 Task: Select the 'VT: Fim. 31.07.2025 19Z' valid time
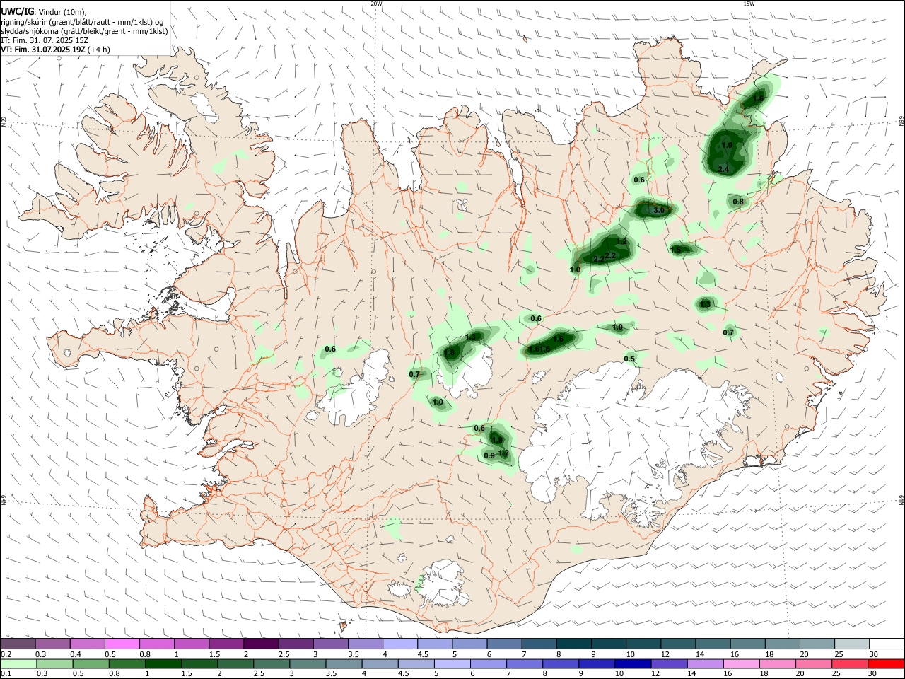(x=43, y=50)
